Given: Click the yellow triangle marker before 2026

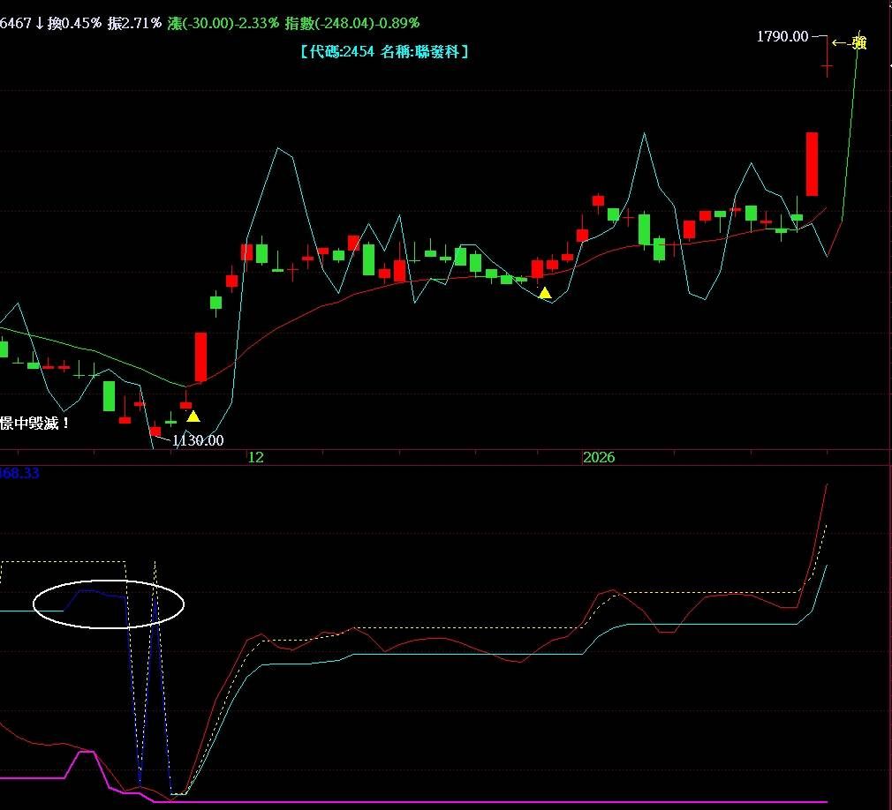Looking at the screenshot, I should (545, 293).
